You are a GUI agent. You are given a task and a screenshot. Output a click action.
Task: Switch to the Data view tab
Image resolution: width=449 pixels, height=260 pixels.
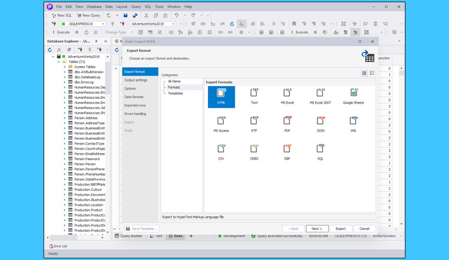[x=176, y=236]
